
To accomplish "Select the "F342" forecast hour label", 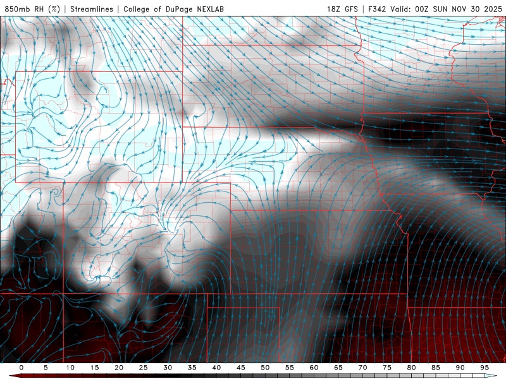I will point(377,9).
